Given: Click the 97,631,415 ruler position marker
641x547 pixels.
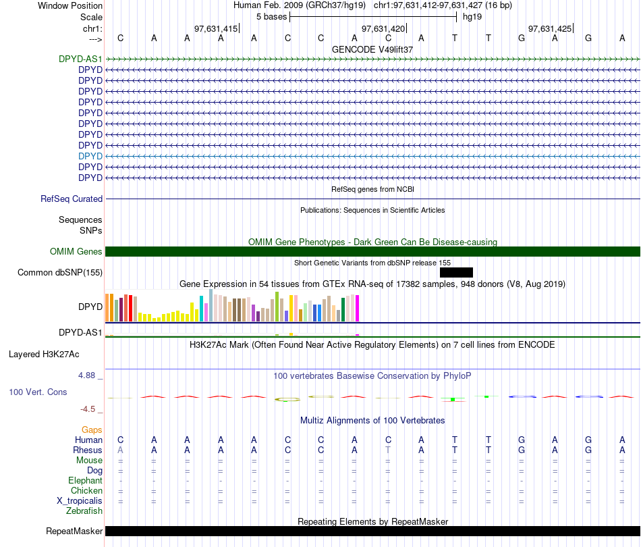Looking at the screenshot, I should click(x=216, y=28).
